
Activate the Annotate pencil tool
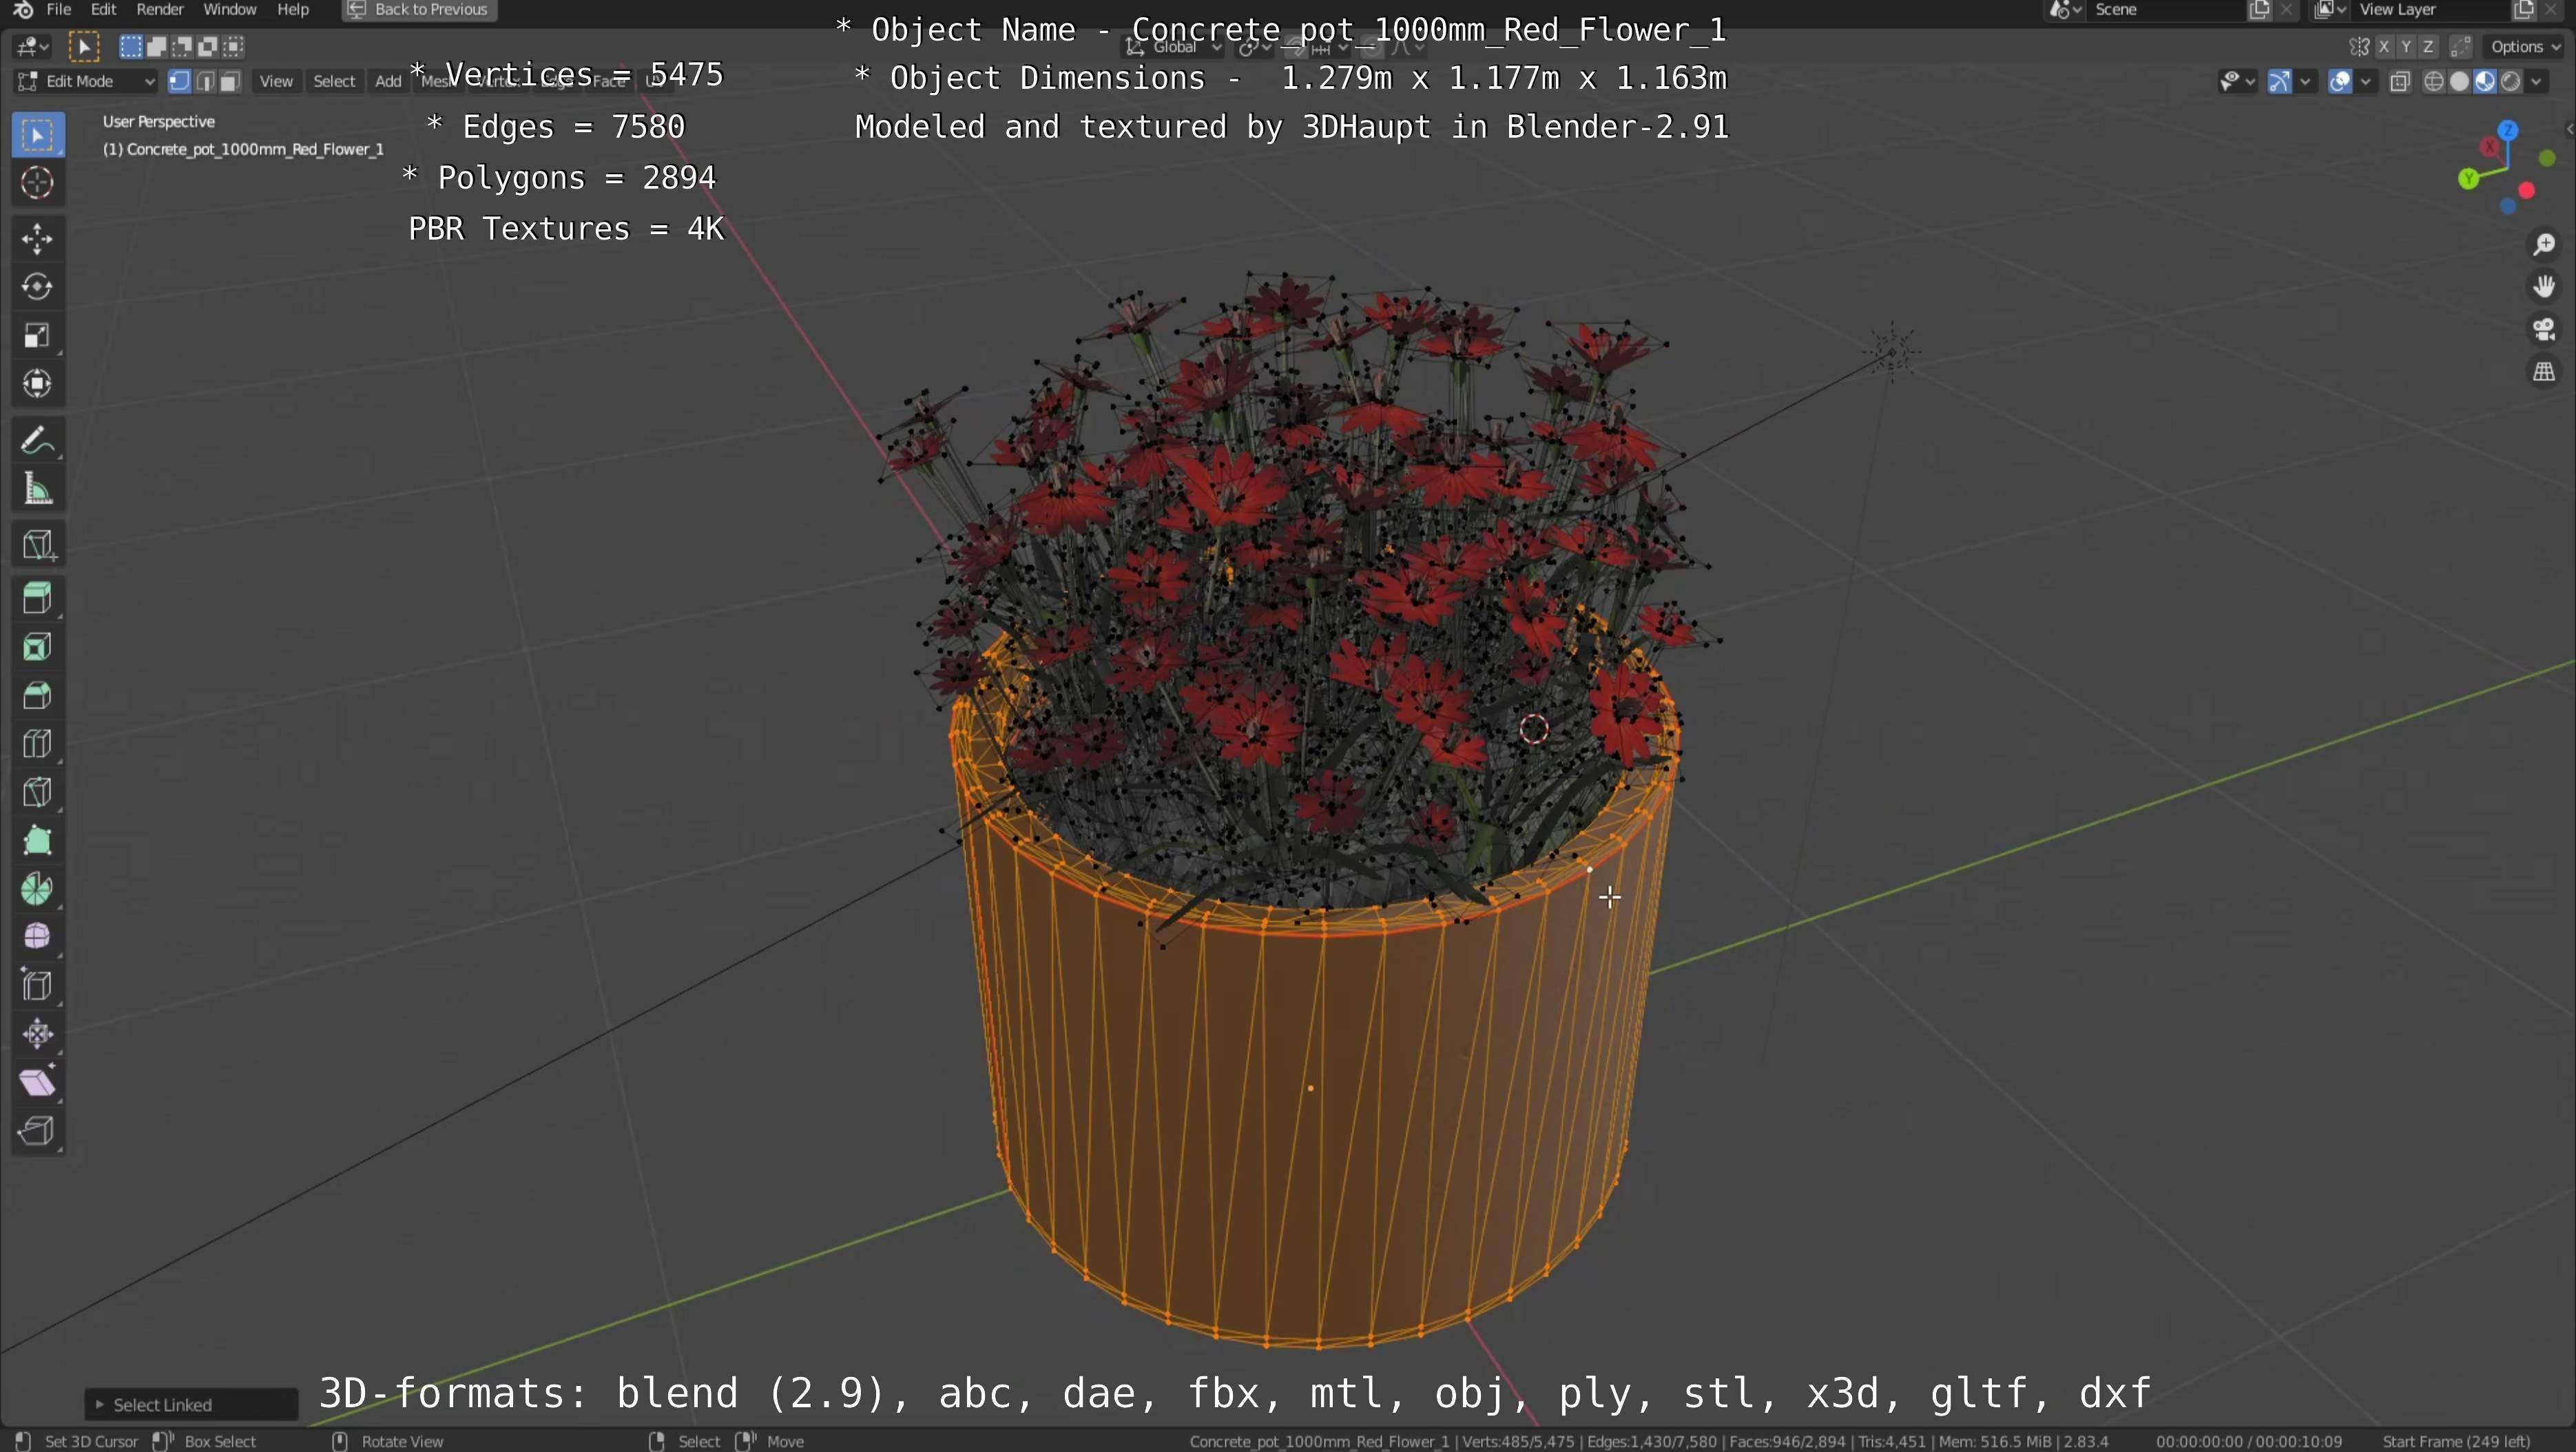click(38, 440)
